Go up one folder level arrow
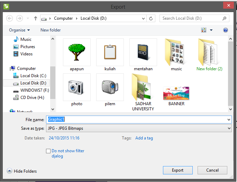Image resolution: width=237 pixels, height=182 pixels. click(35, 18)
